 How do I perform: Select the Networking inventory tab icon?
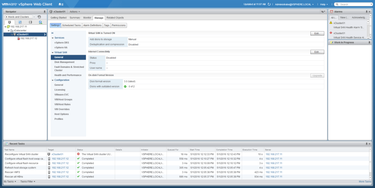click(41, 22)
